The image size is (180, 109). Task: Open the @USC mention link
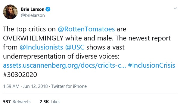[x=75, y=47]
